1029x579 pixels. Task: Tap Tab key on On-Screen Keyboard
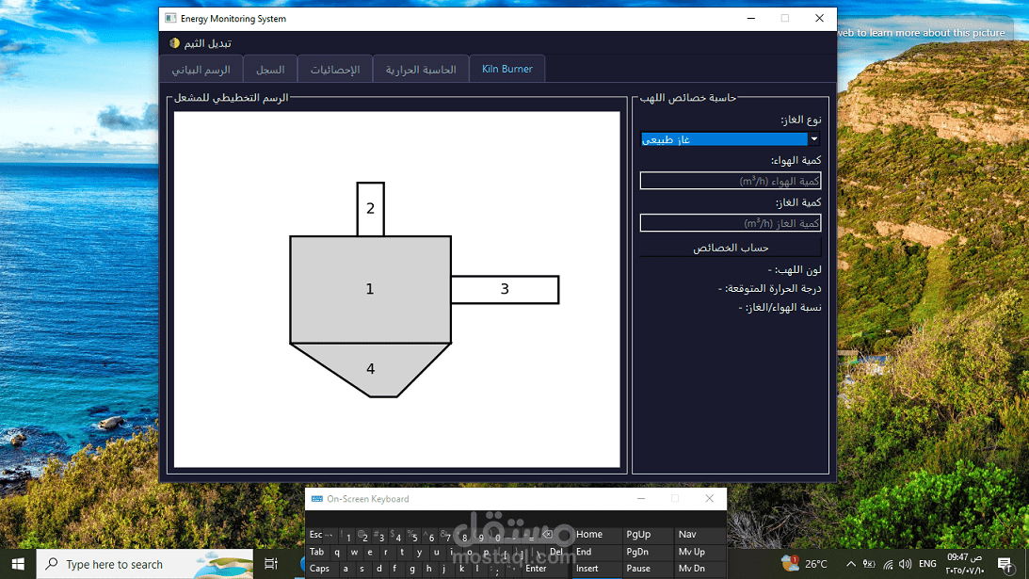tap(317, 552)
